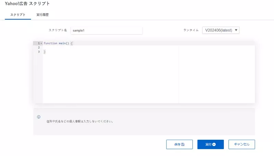Click the down arrow on runtime selector
Screen dimensions: 274x156
[x=236, y=30]
